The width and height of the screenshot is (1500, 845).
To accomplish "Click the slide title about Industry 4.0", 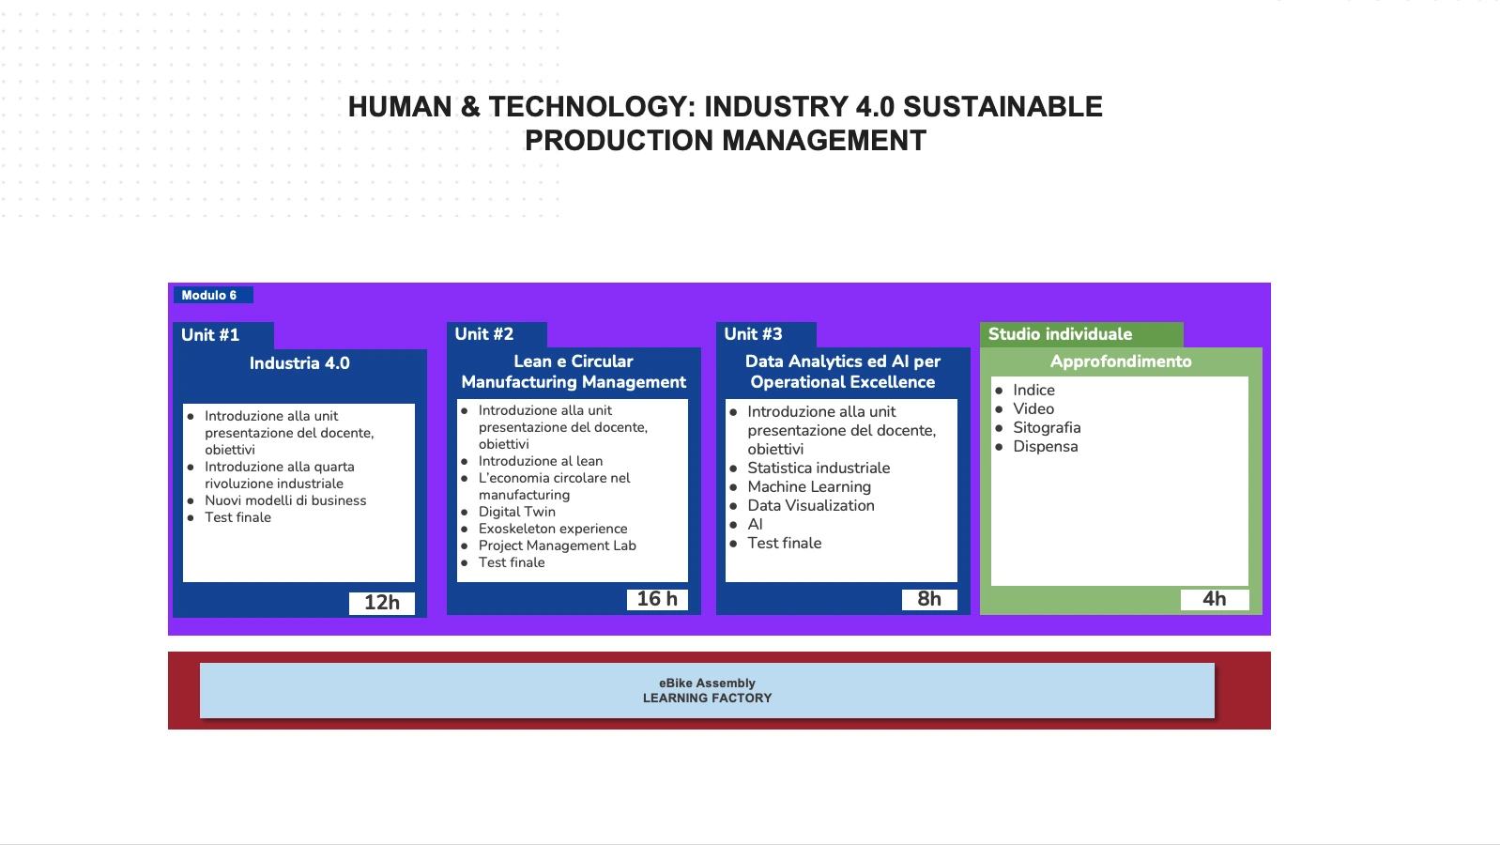I will click(726, 123).
